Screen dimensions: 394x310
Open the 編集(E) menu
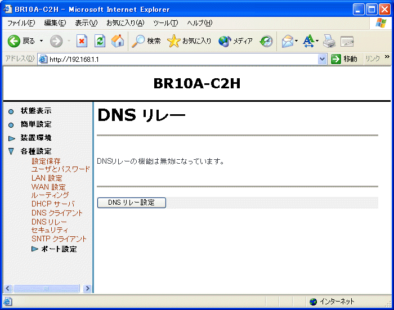55,23
